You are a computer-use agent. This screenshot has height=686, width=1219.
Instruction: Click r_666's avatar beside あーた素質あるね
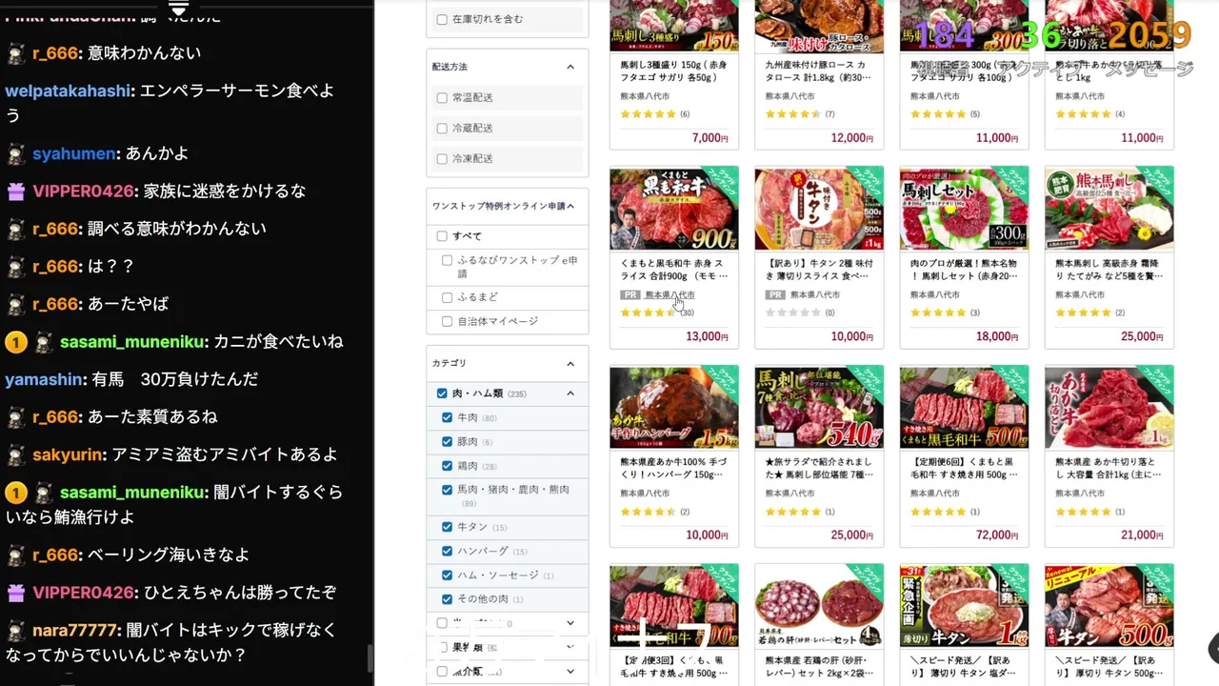(x=16, y=417)
